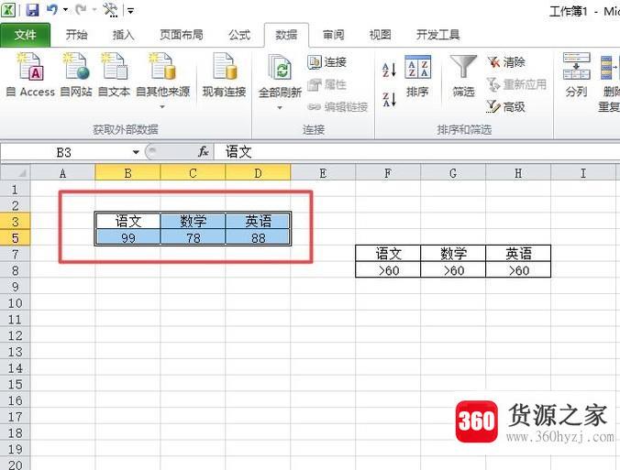Click 现有连接 (existing connections) icon
Image resolution: width=620 pixels, height=470 pixels.
click(224, 75)
